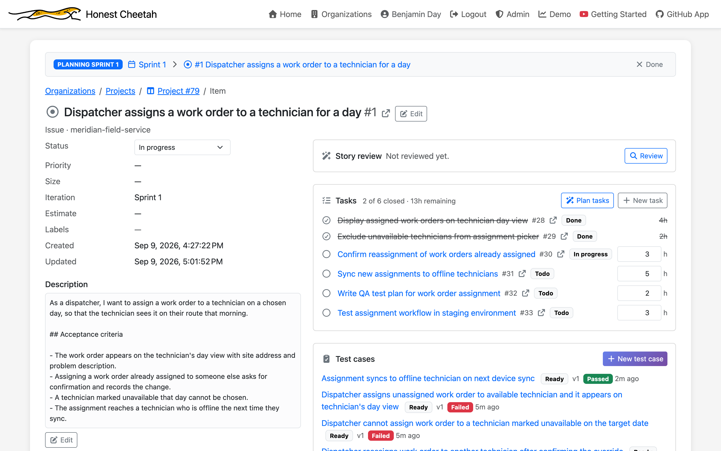Click the Project #79 board icon
The image size is (721, 451).
[150, 91]
